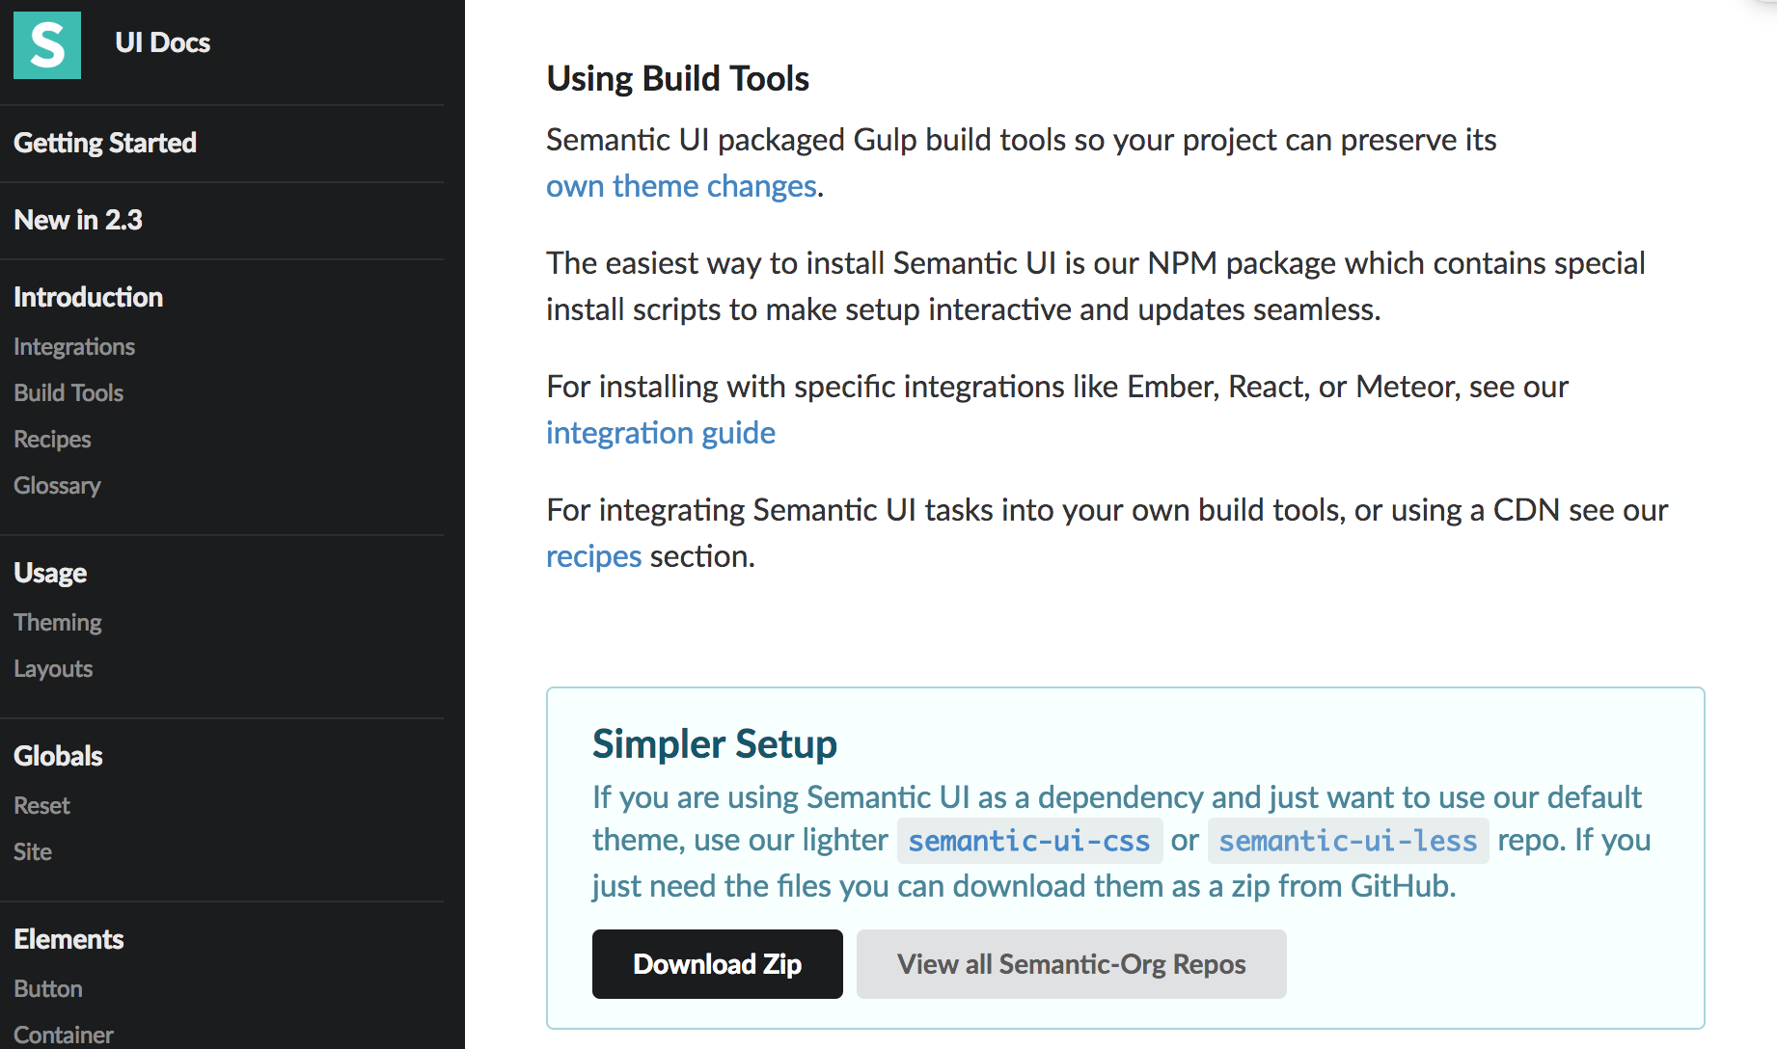Open the integration guide link
Screen dimensions: 1777x1049
pyautogui.click(x=661, y=433)
